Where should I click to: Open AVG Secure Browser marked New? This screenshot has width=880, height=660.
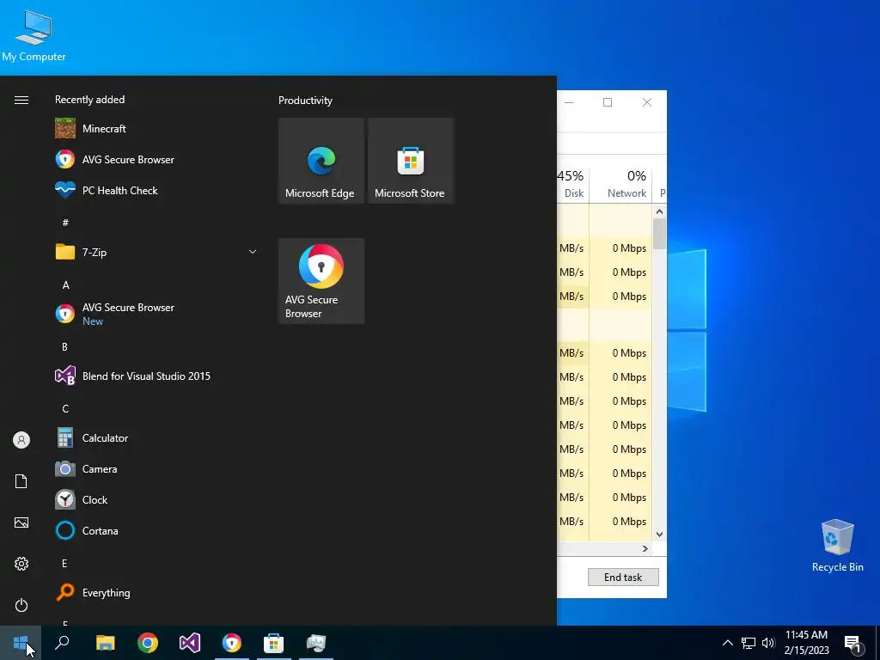click(x=157, y=314)
